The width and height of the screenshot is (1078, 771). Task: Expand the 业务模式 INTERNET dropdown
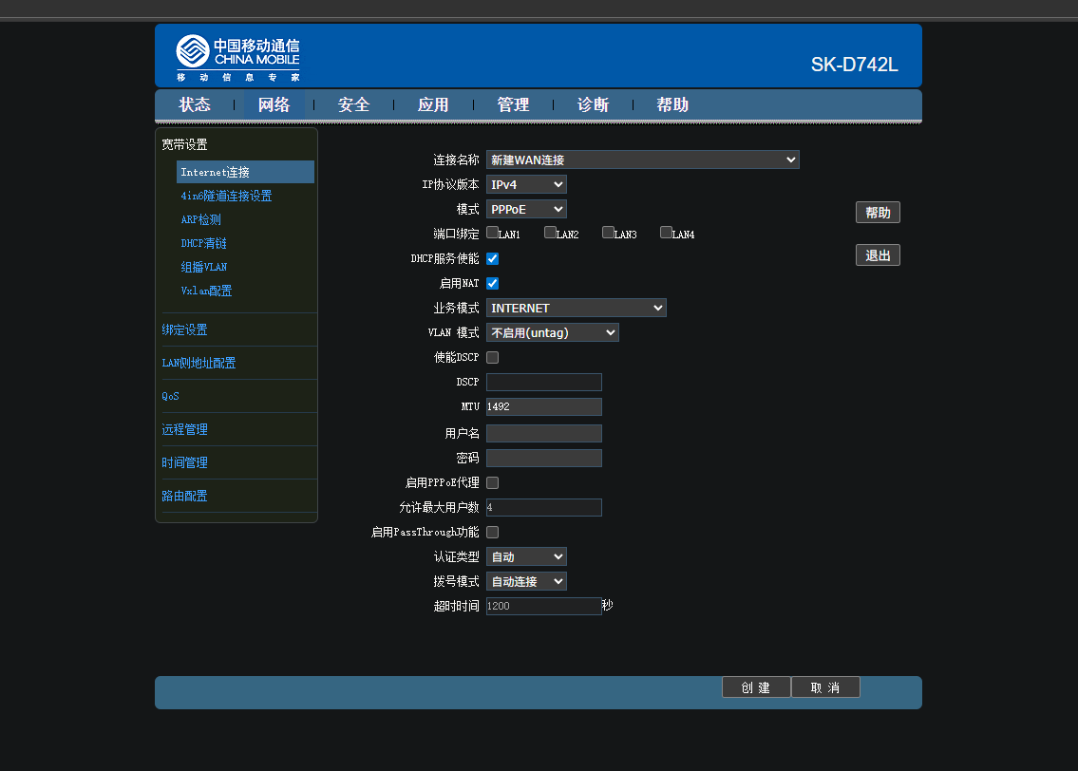577,308
